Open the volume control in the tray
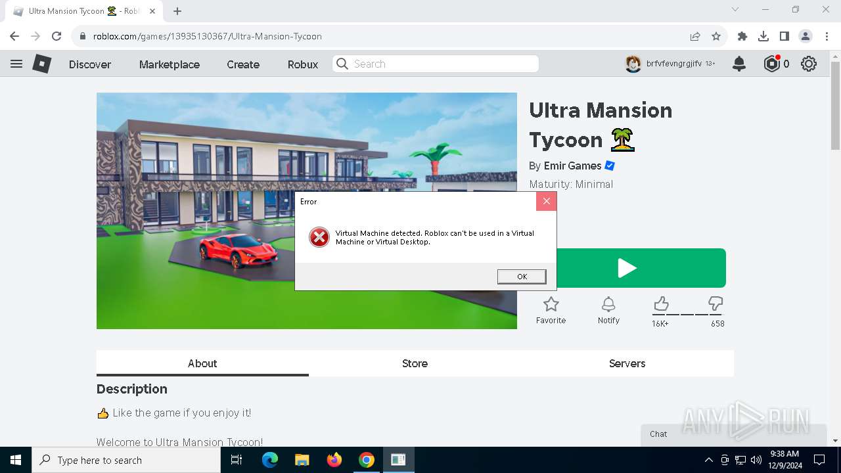 (x=756, y=460)
